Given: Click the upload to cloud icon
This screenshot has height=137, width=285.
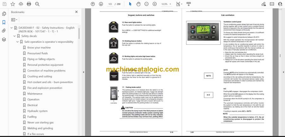Looking at the screenshot, I should pos(21,4).
